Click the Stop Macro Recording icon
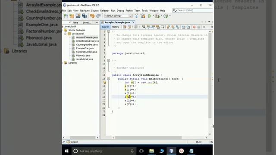This screenshot has width=276, height=155. [199, 27]
